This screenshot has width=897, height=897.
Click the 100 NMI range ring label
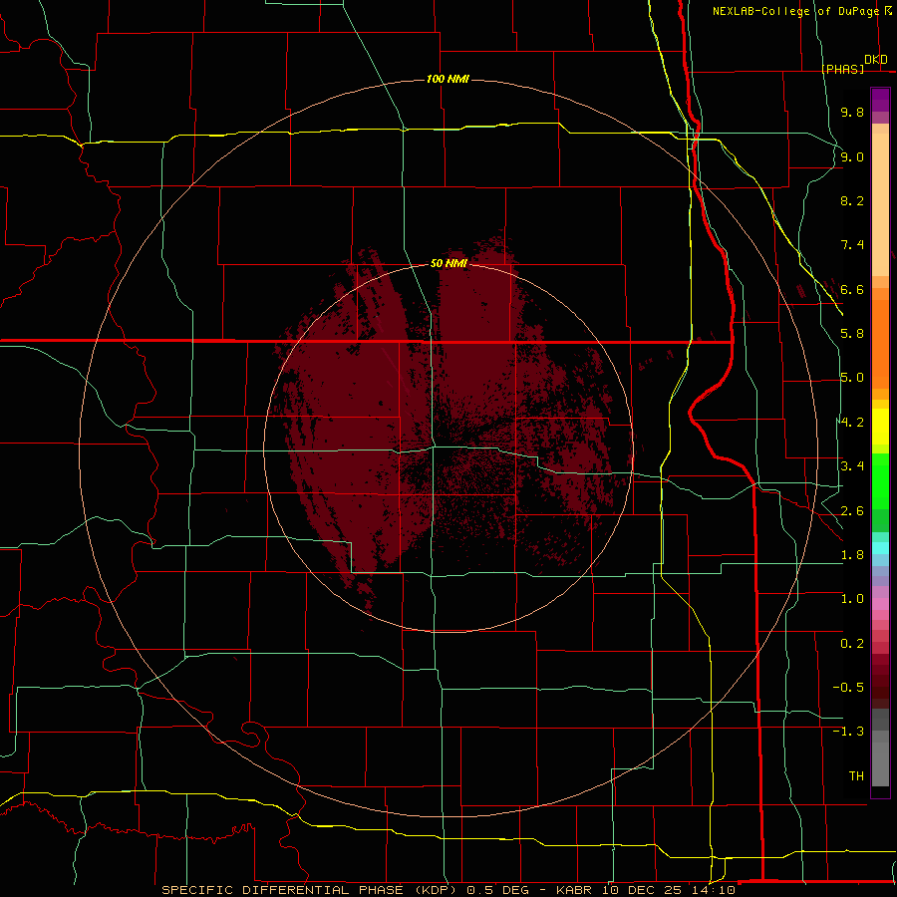(448, 79)
